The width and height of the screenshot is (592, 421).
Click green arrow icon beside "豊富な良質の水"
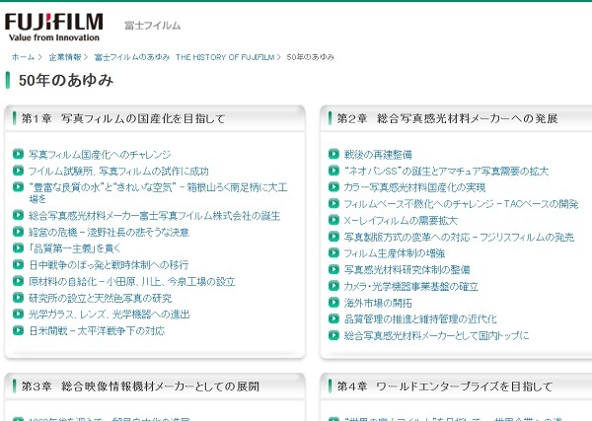[x=18, y=186]
